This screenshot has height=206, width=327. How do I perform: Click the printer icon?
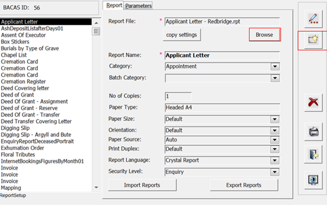(x=313, y=132)
